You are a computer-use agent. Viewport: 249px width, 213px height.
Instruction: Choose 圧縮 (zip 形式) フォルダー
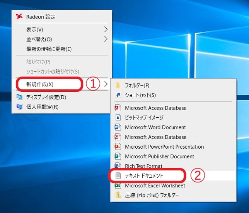(x=173, y=195)
